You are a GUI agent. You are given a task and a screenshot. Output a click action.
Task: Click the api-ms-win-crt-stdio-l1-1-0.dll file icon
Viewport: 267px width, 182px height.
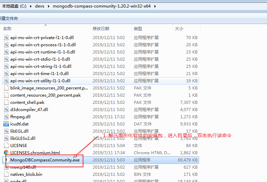(6, 59)
